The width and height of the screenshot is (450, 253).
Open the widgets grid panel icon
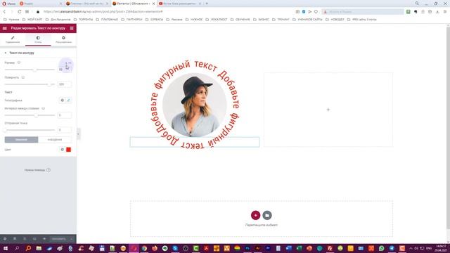72,28
